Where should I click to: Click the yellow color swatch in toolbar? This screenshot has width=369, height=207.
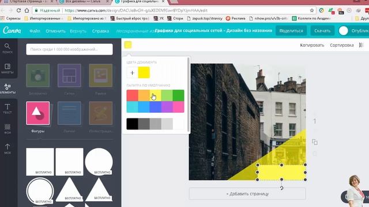pyautogui.click(x=128, y=45)
